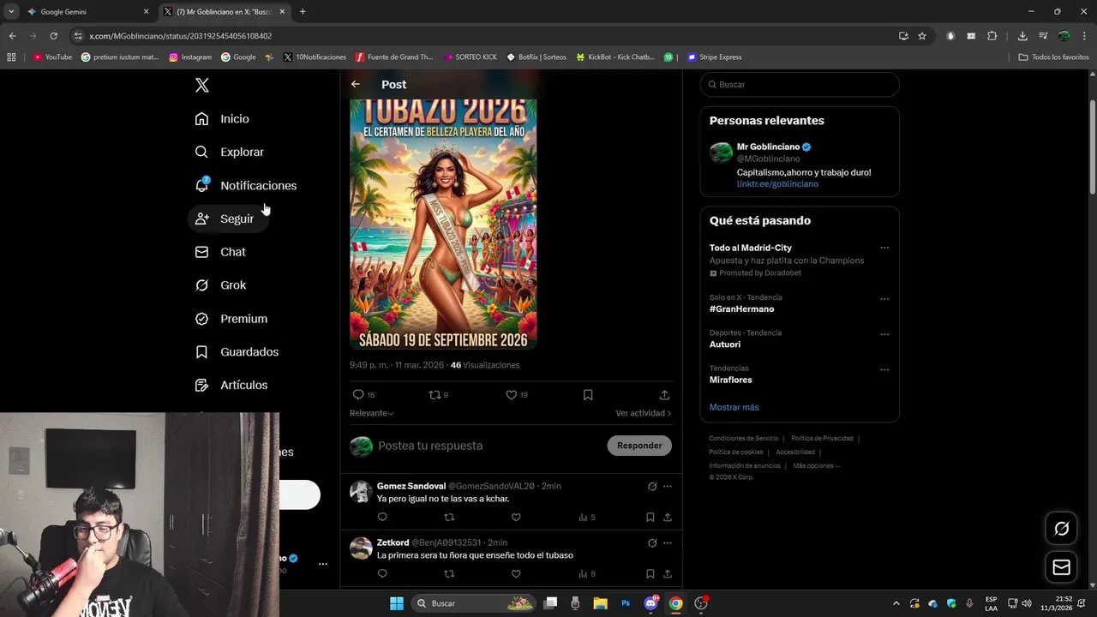1097x617 pixels.
Task: Open the Tubazo 2026 poster image
Action: click(x=443, y=224)
